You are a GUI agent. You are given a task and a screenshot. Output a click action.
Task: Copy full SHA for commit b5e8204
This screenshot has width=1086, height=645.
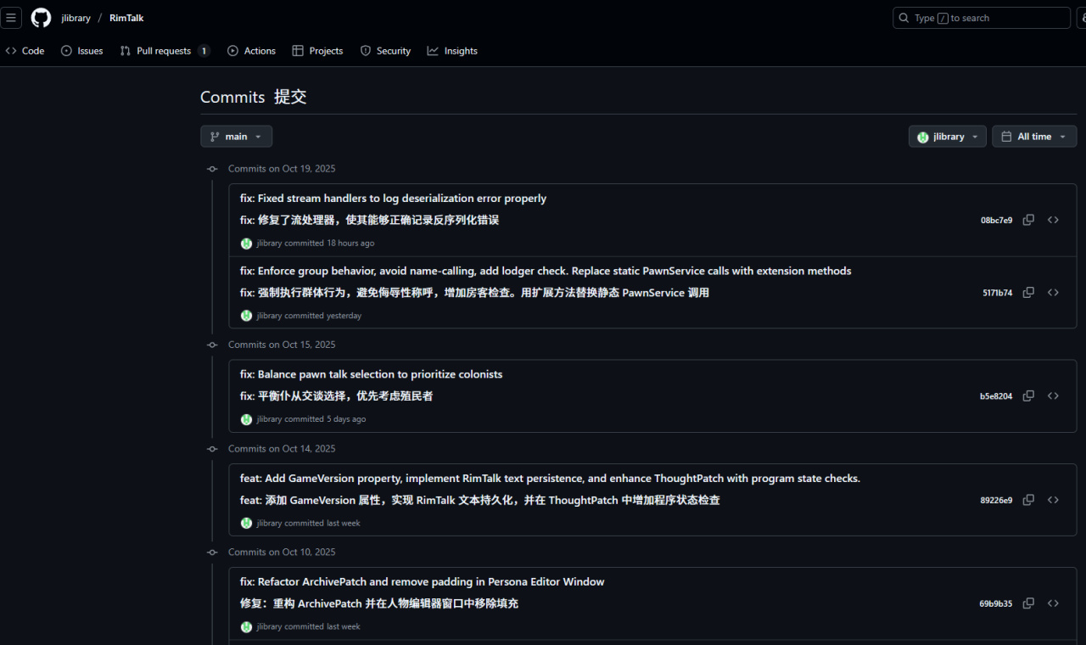pos(1028,395)
